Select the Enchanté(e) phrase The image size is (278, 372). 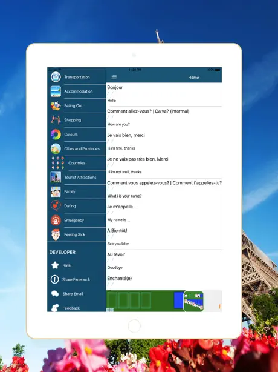(x=120, y=278)
